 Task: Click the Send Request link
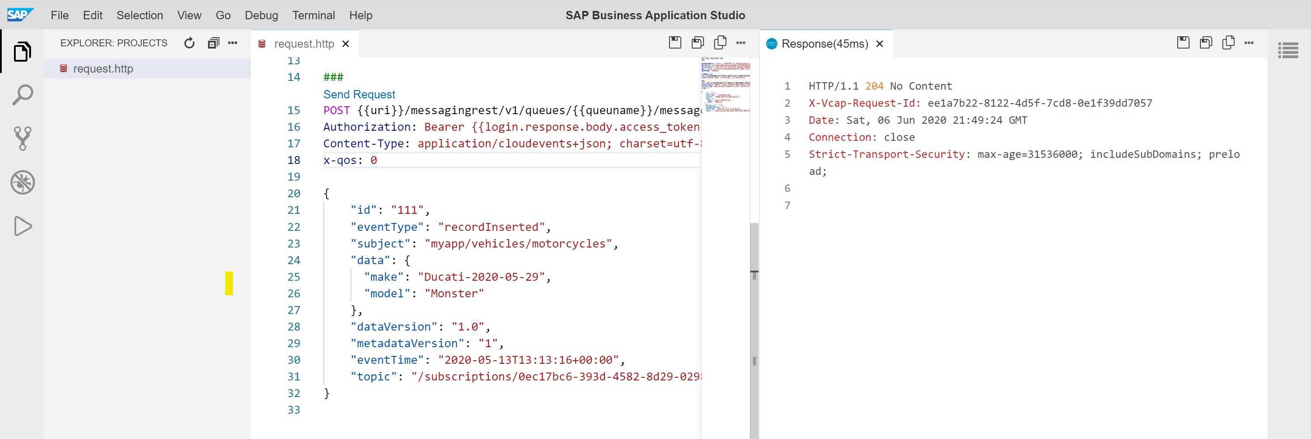[359, 94]
